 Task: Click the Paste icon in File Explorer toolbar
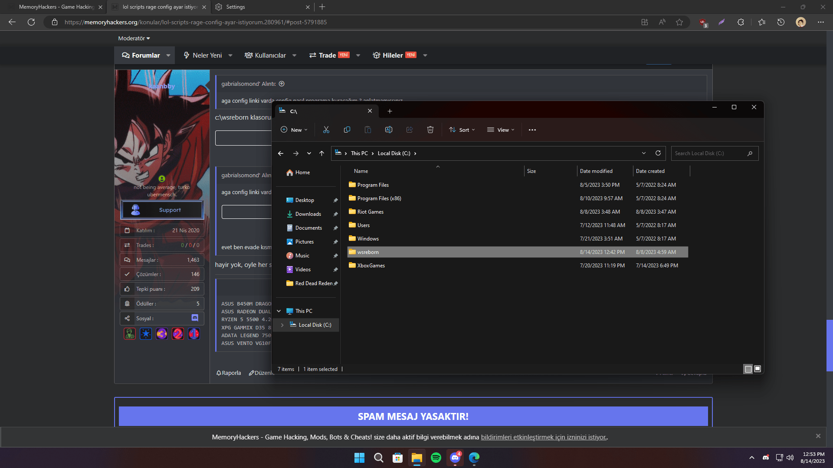coord(368,130)
